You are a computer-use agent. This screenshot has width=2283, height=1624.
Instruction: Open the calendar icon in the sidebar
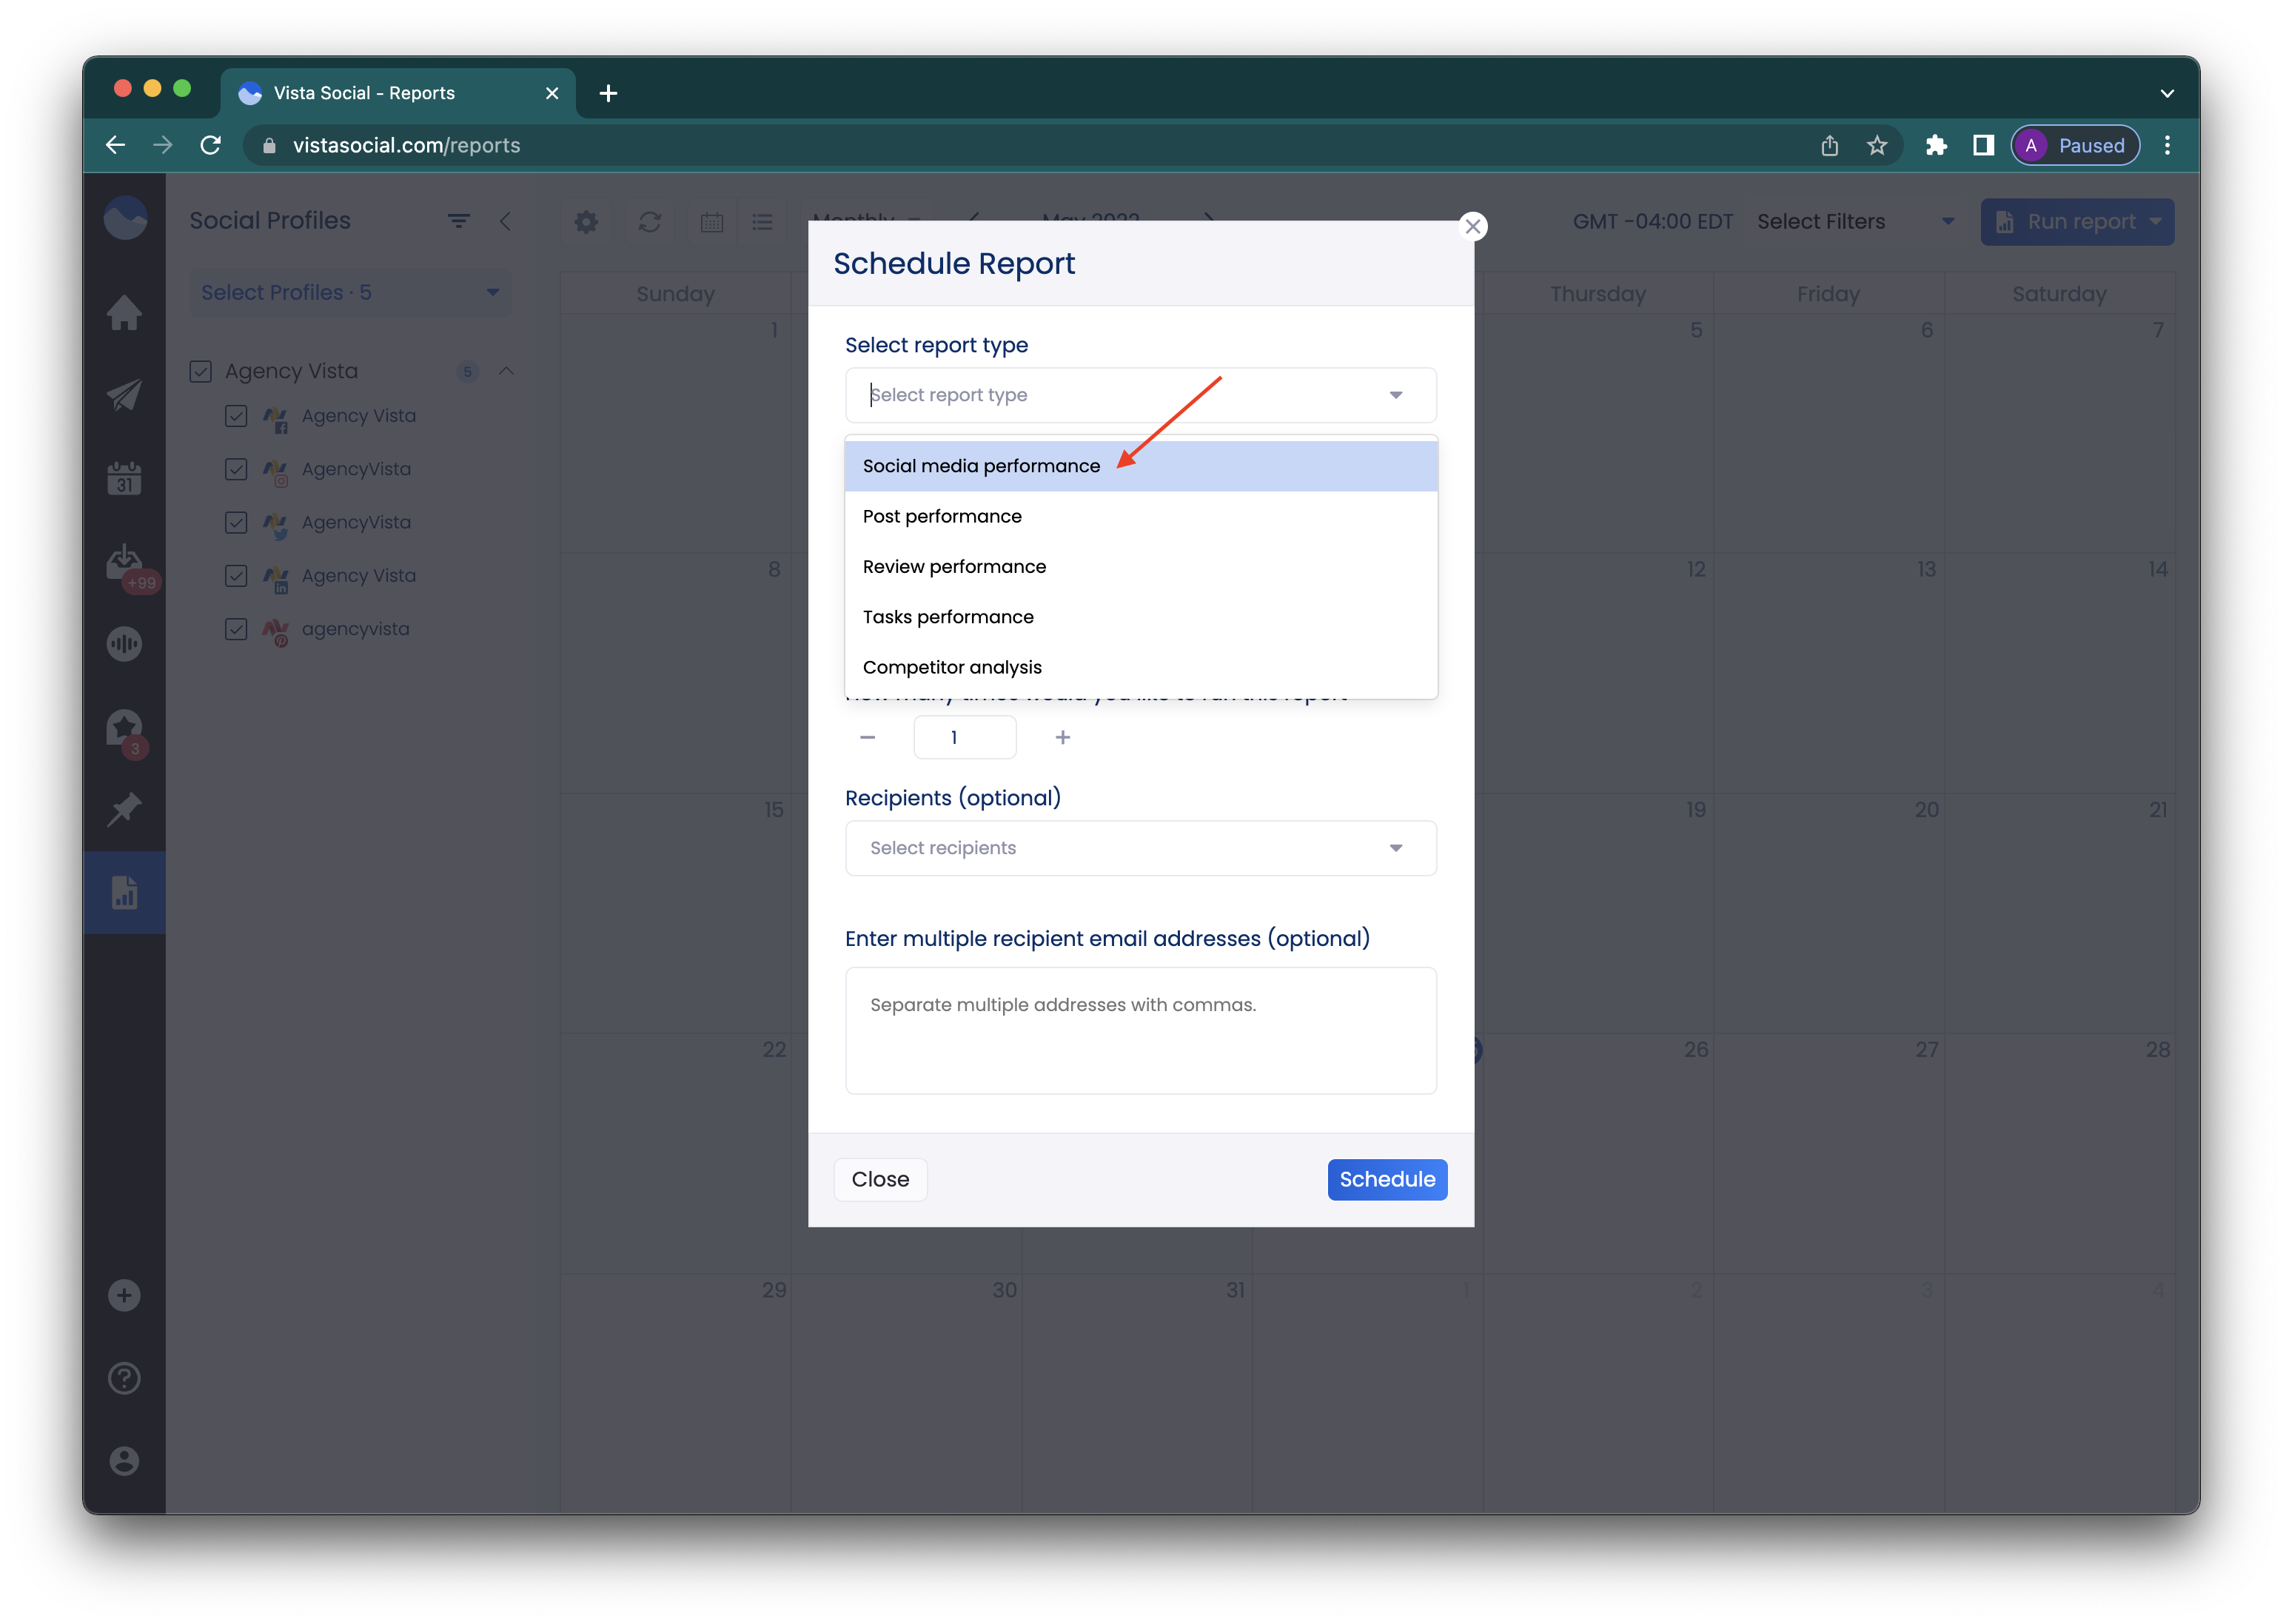click(124, 478)
